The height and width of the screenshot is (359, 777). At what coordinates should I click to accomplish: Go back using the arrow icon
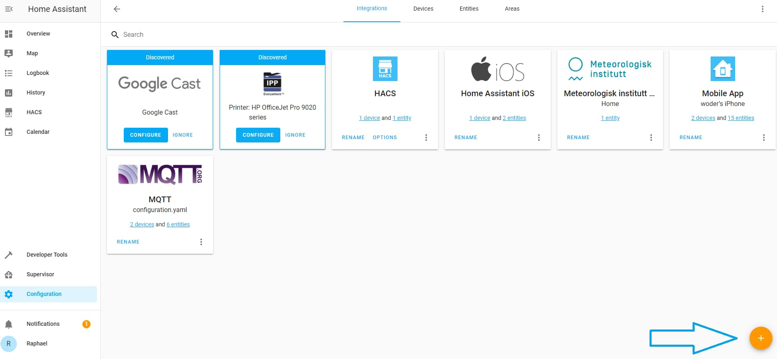click(x=117, y=9)
